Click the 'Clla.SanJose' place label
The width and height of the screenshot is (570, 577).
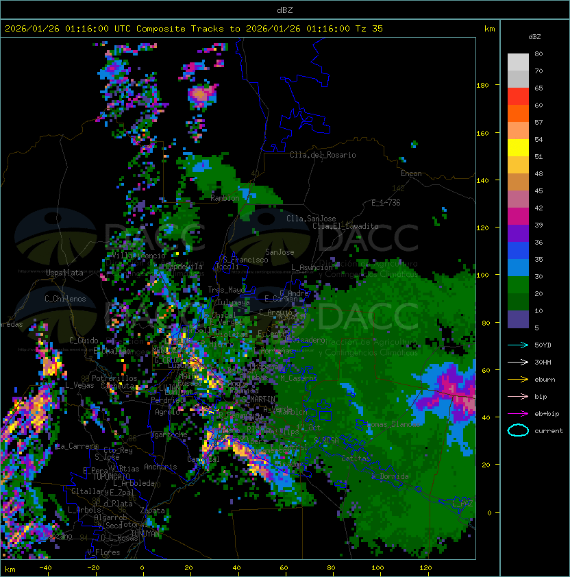coord(311,219)
